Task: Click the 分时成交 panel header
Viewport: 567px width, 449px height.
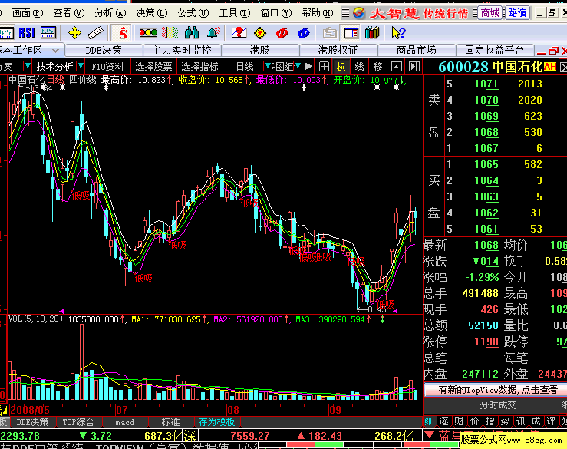Action: point(498,405)
